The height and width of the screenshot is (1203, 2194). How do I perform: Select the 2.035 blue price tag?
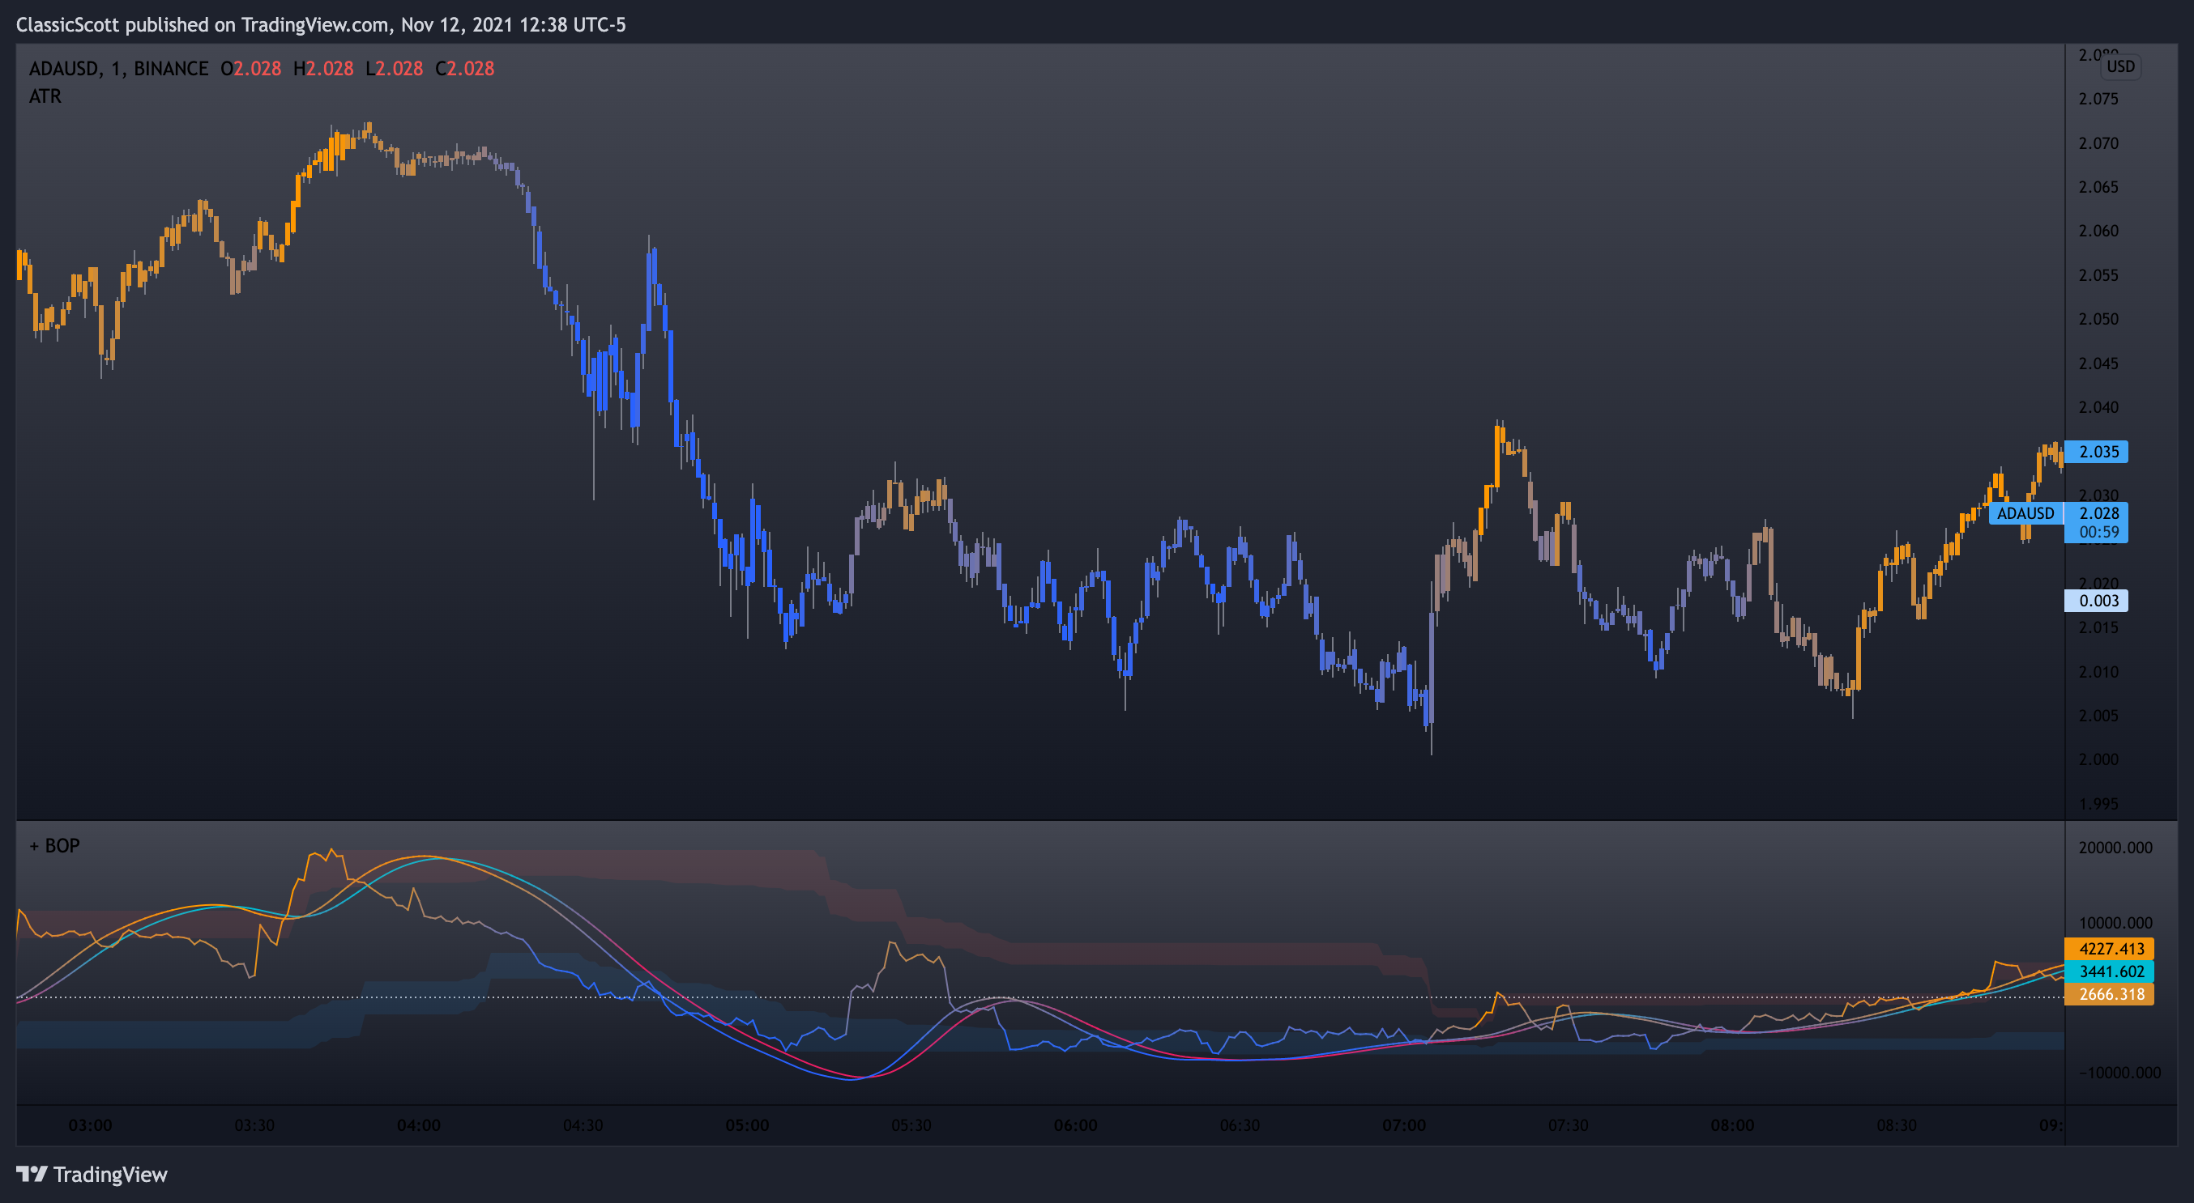[2096, 452]
